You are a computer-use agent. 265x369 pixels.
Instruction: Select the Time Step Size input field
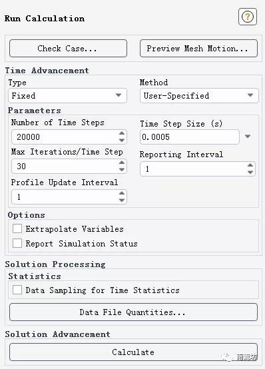190,137
